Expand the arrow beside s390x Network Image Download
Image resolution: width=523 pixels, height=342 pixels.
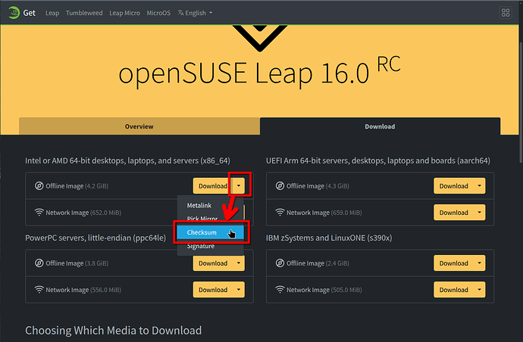coord(481,290)
